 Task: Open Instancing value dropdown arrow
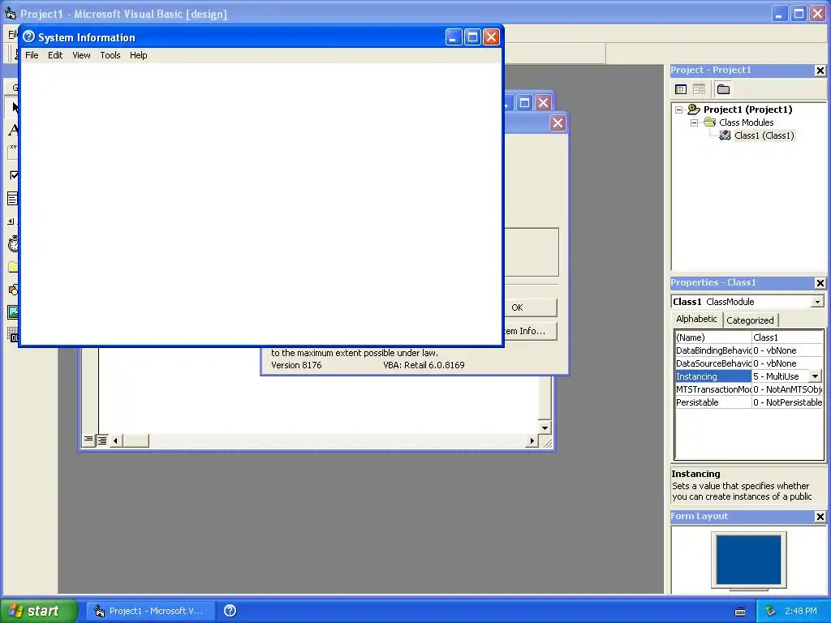coord(815,376)
